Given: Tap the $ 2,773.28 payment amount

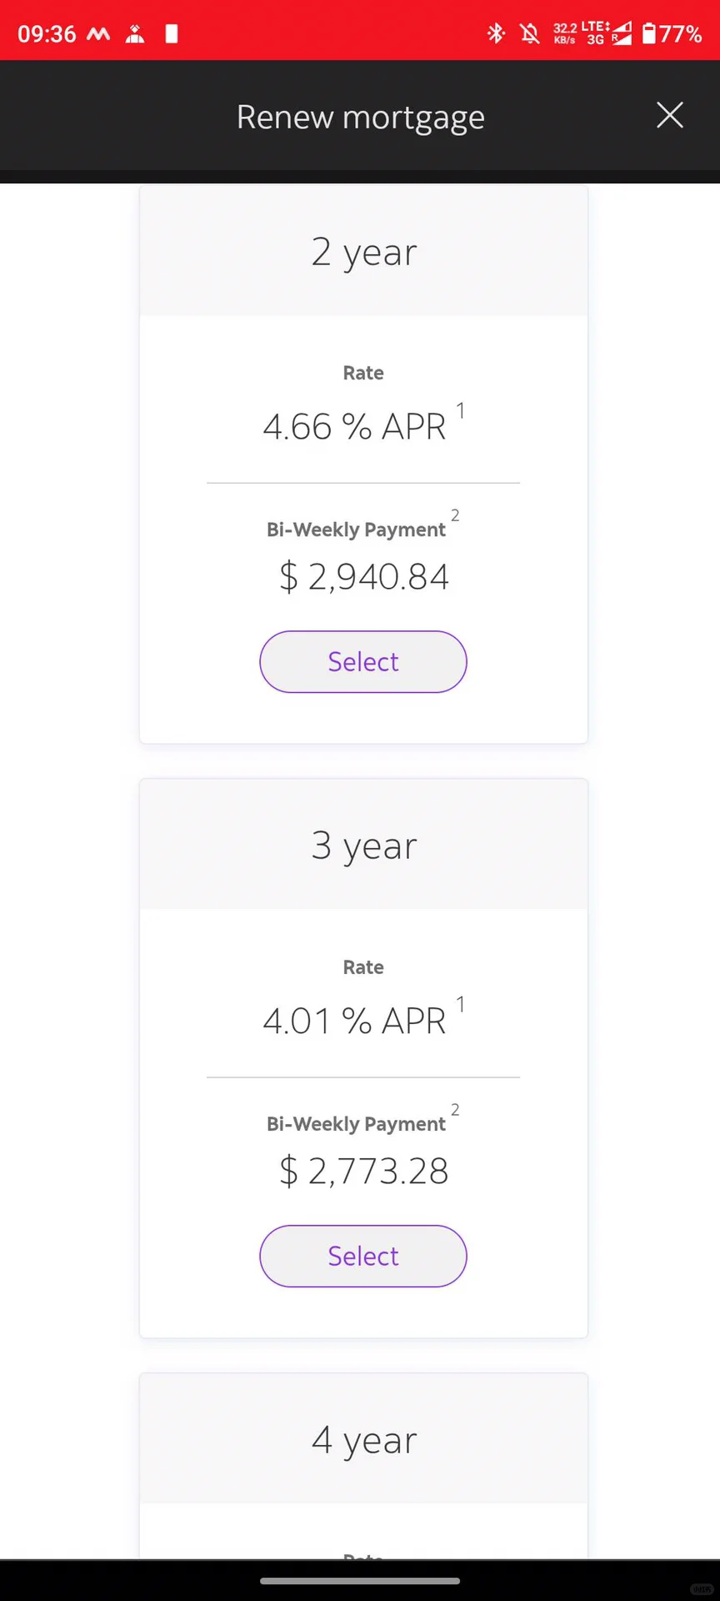Looking at the screenshot, I should (364, 1171).
